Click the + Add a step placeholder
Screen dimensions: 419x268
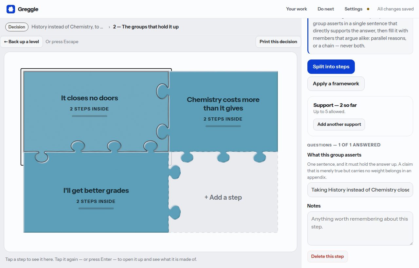click(x=223, y=197)
